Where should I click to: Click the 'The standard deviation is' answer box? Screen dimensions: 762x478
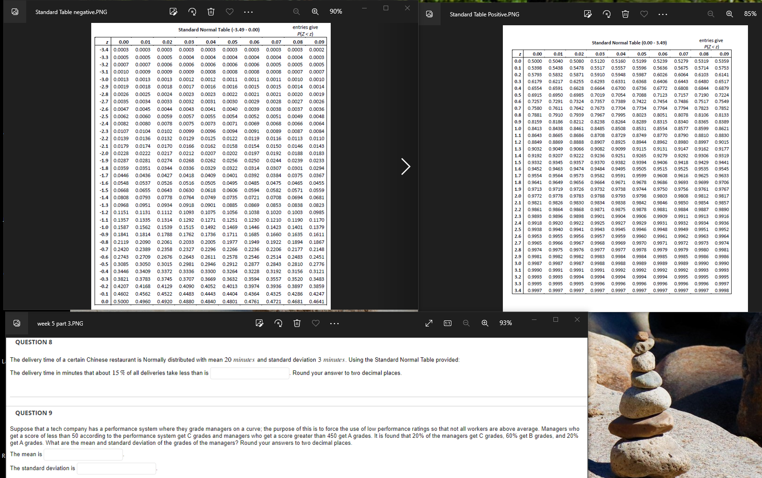116,468
